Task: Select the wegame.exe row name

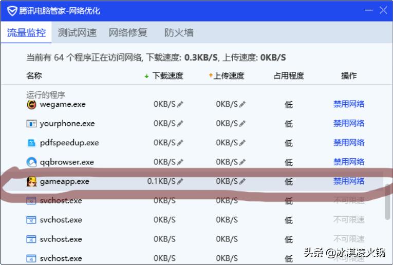Action: point(63,104)
